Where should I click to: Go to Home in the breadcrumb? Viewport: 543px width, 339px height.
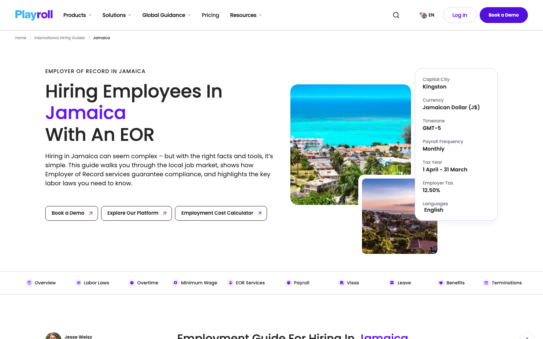pyautogui.click(x=21, y=38)
